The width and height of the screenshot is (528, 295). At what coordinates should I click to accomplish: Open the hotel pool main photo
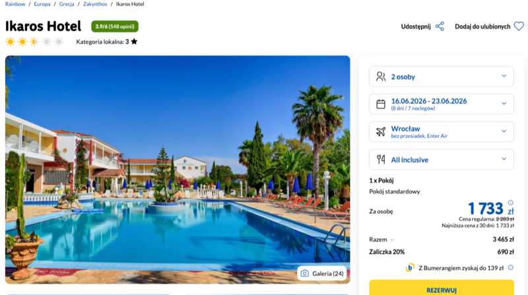178,170
